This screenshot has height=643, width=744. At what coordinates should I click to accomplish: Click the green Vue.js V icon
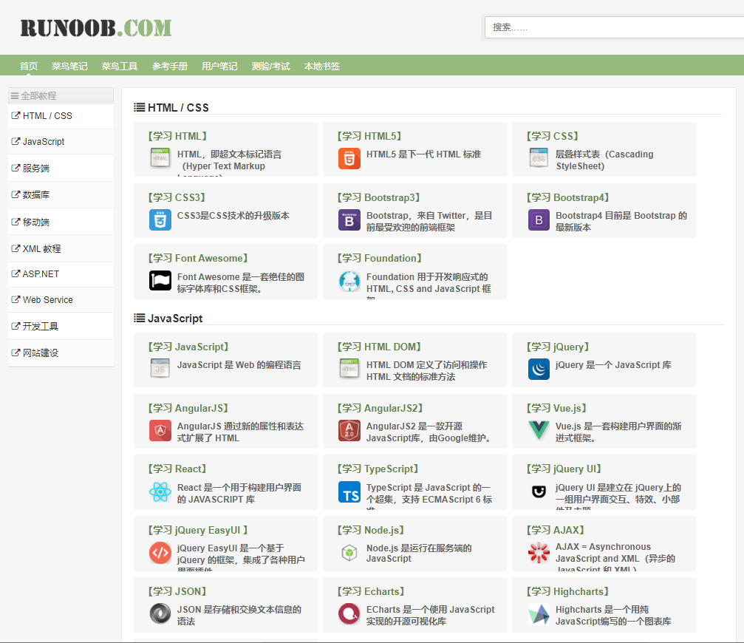click(539, 430)
